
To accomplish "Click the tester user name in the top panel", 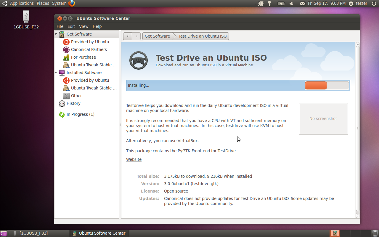I will (362, 4).
